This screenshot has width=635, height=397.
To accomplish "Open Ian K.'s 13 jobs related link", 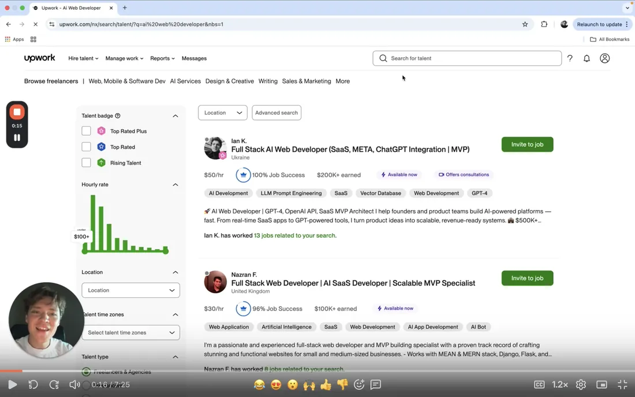I will [295, 235].
